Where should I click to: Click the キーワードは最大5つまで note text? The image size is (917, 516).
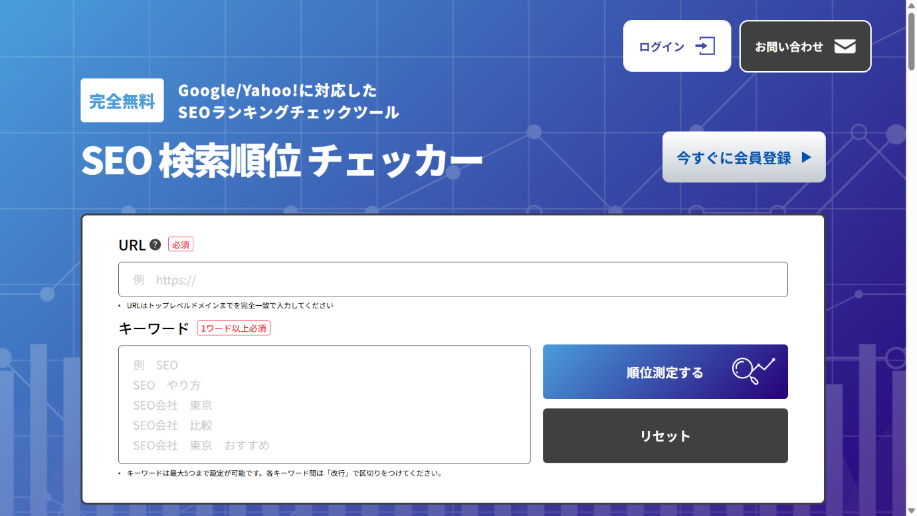coord(284,473)
